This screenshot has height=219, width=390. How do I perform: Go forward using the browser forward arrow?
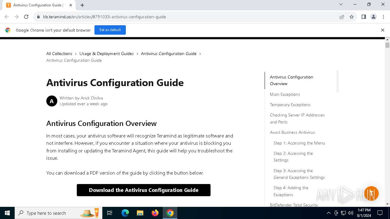pos(16,17)
